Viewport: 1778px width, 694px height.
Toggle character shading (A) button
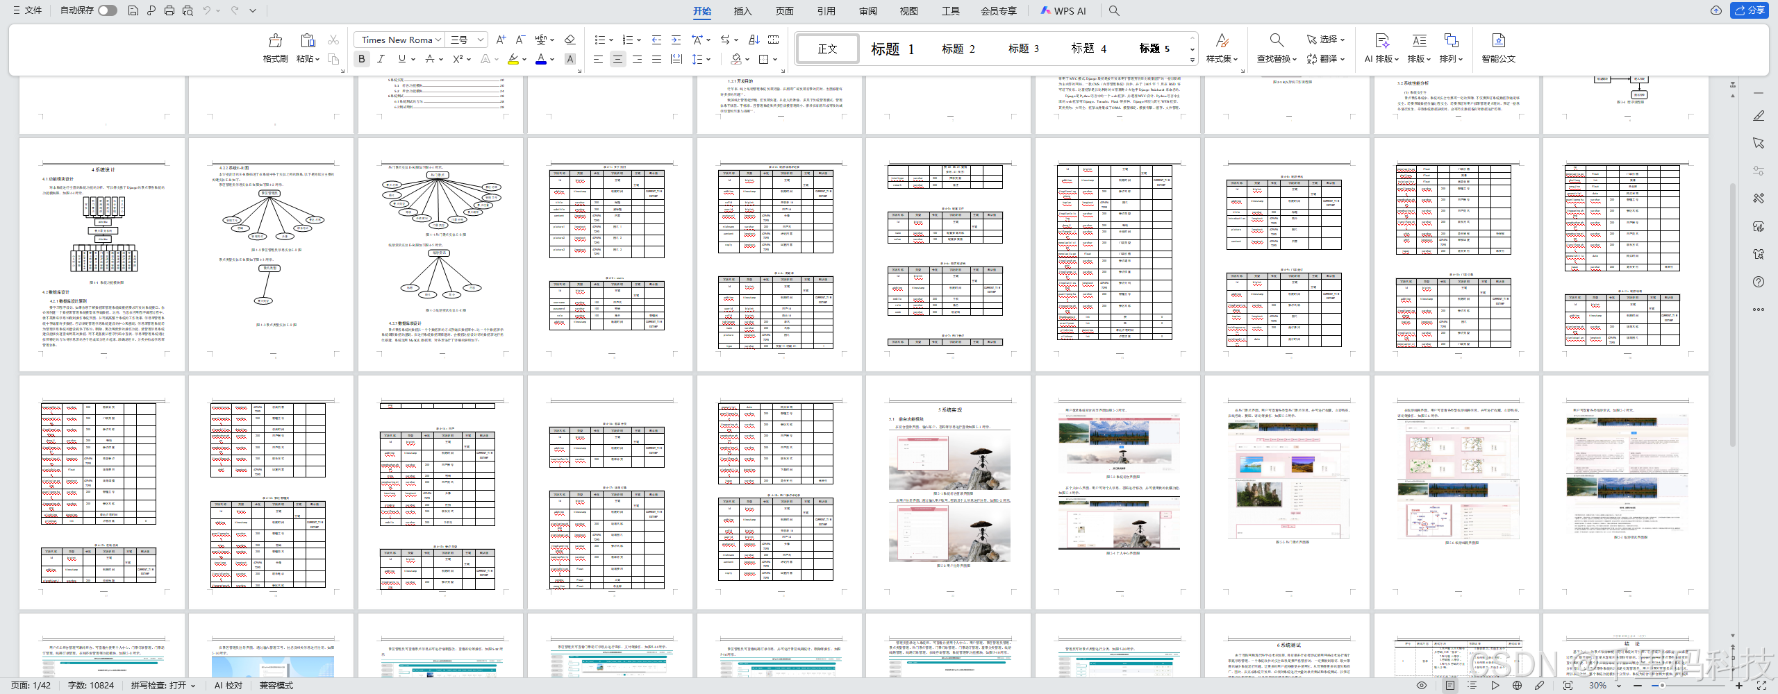(x=570, y=60)
